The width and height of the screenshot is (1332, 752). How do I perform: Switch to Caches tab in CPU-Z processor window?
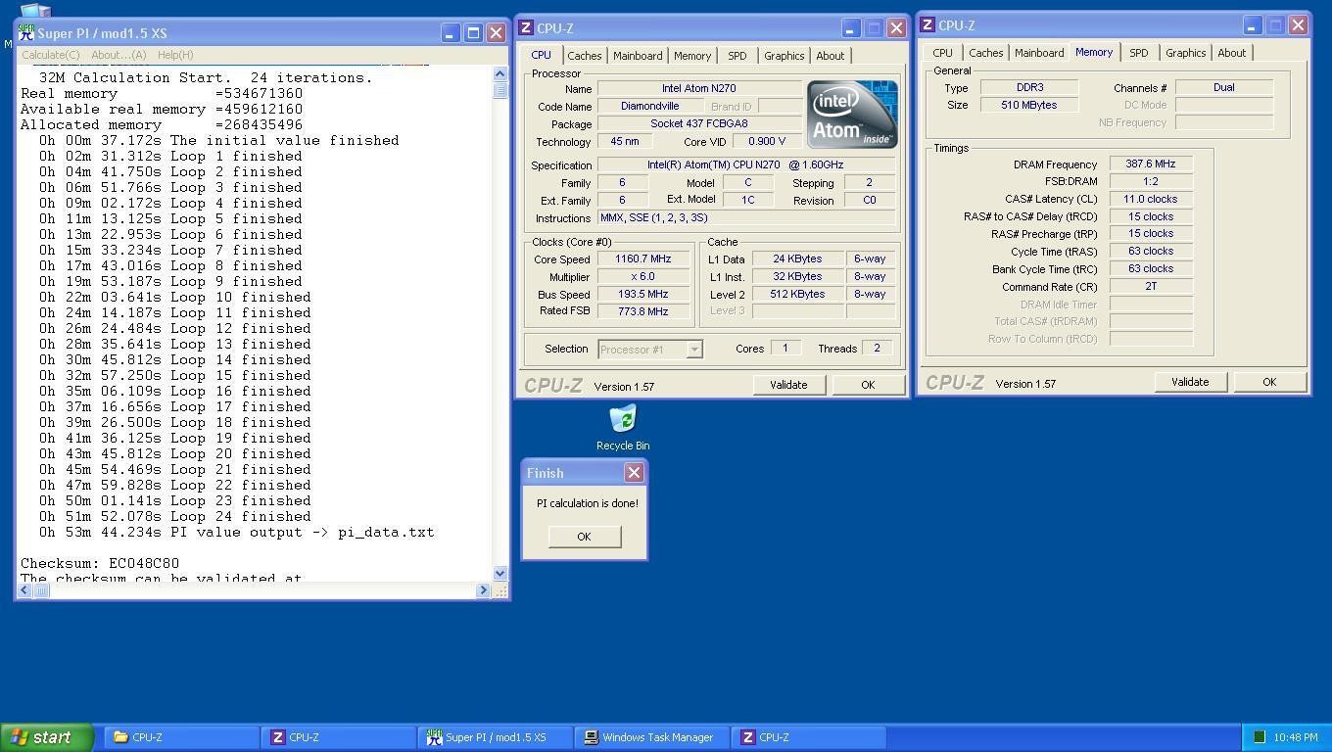tap(584, 56)
